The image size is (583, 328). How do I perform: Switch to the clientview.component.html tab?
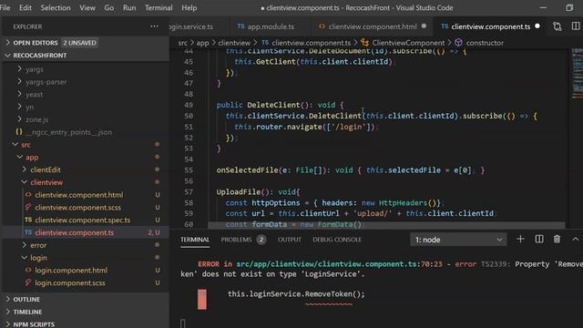[x=373, y=26]
